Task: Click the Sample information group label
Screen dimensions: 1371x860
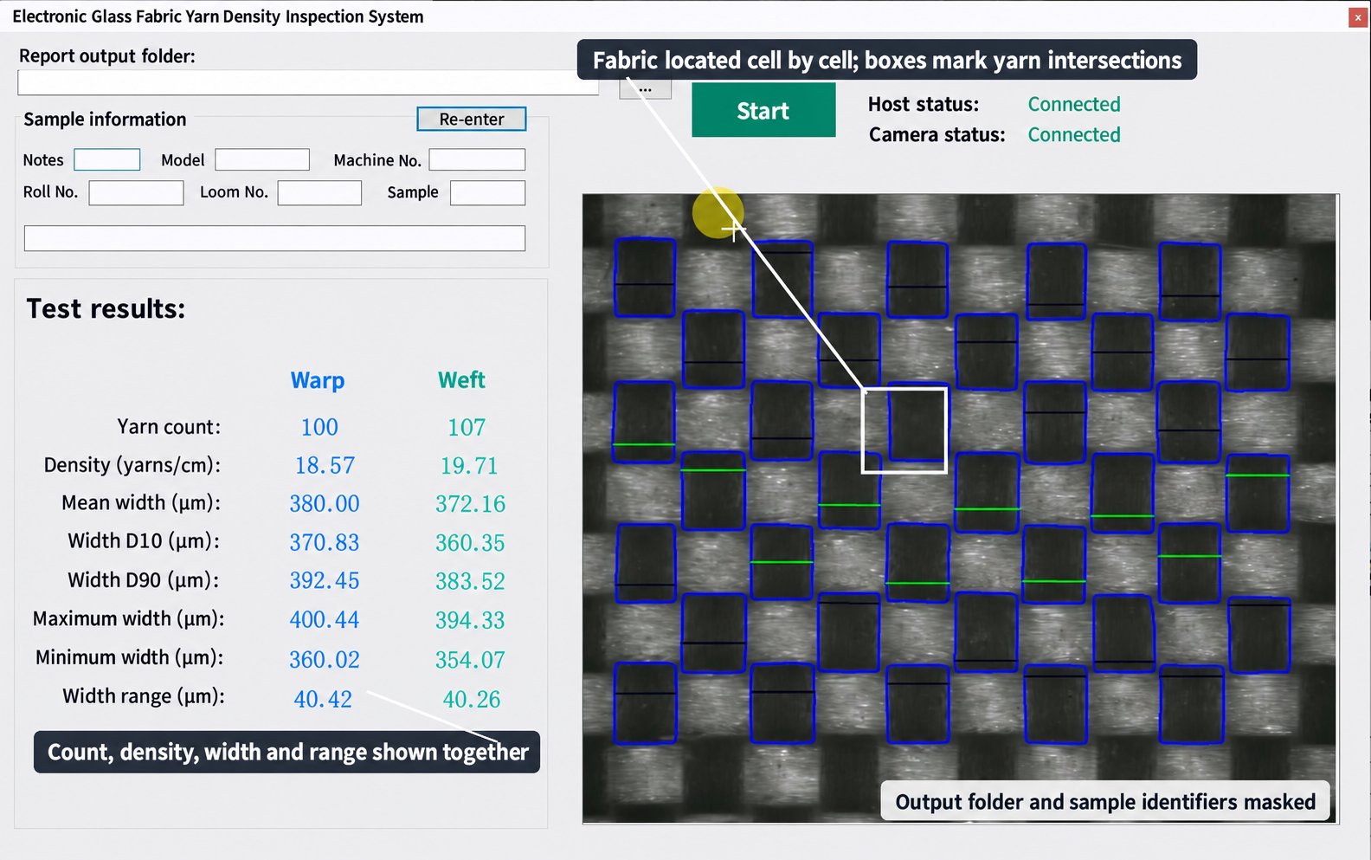Action: coord(105,120)
